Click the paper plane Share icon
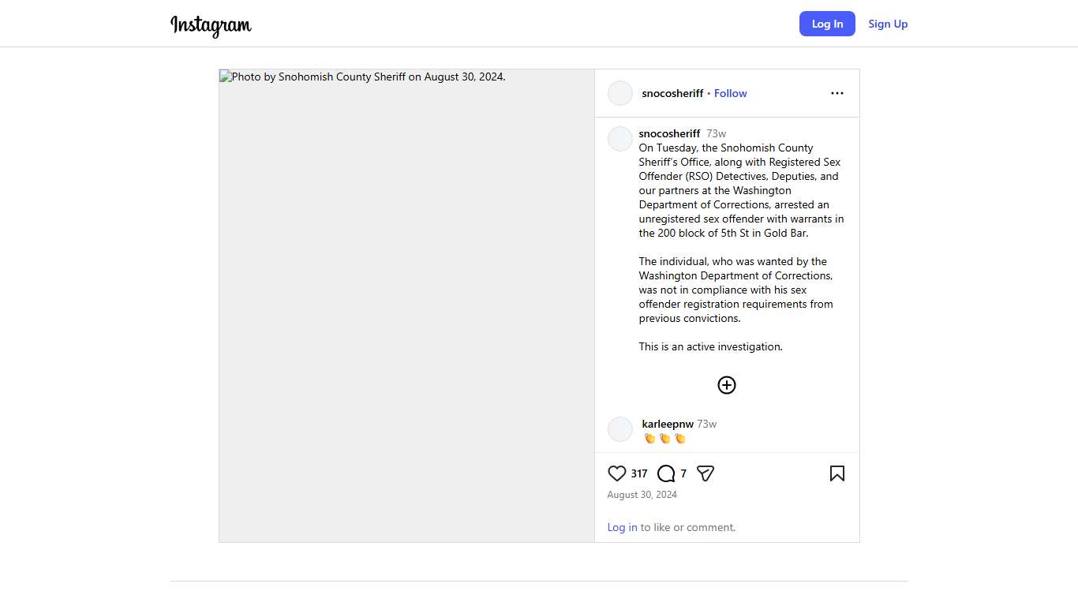 [x=706, y=473]
